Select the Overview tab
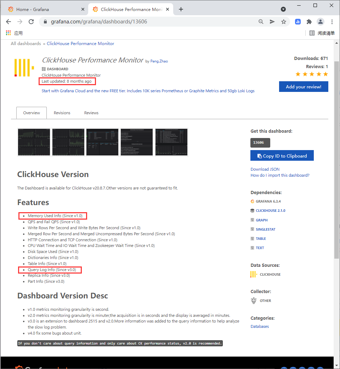This screenshot has width=340, height=369. coord(32,113)
